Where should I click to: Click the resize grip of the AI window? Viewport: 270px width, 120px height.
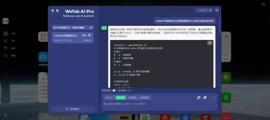click(219, 112)
